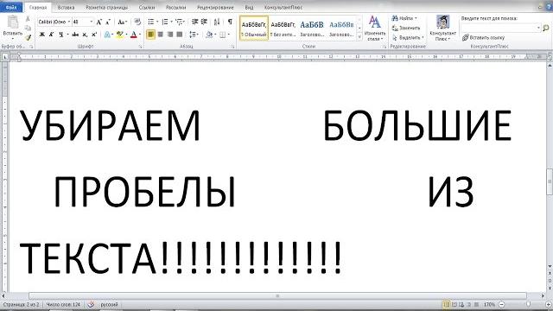Open the Change Case (Aa) dropdown
The height and width of the screenshot is (311, 553).
click(122, 22)
